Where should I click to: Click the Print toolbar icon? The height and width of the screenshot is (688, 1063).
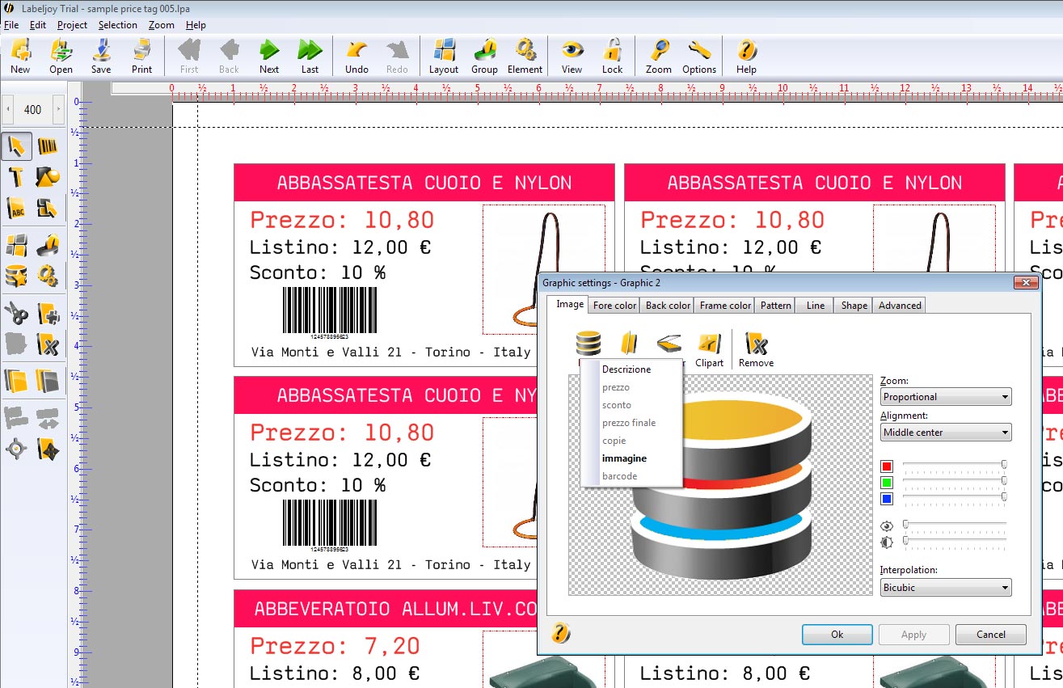[x=141, y=56]
